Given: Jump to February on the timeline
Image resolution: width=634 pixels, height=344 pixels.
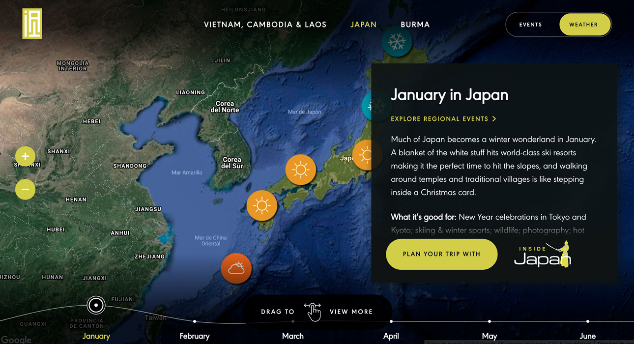Looking at the screenshot, I should (195, 336).
